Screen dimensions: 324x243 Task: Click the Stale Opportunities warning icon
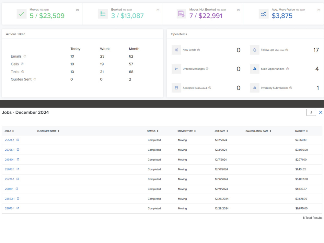coord(255,69)
